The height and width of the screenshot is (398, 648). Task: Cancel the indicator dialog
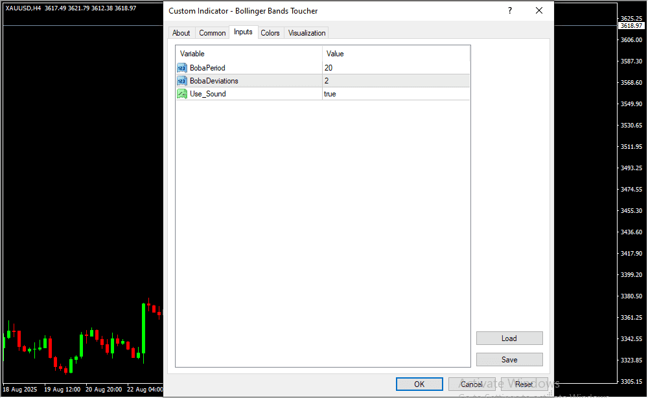472,384
